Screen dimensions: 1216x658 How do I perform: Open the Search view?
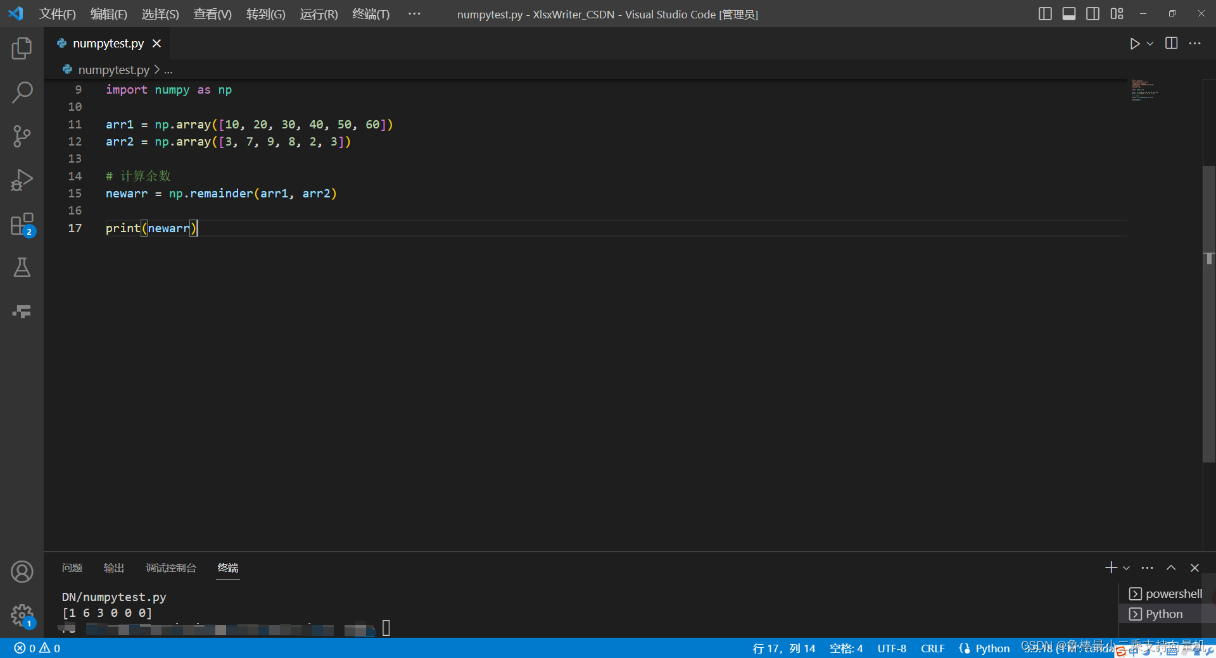(22, 92)
